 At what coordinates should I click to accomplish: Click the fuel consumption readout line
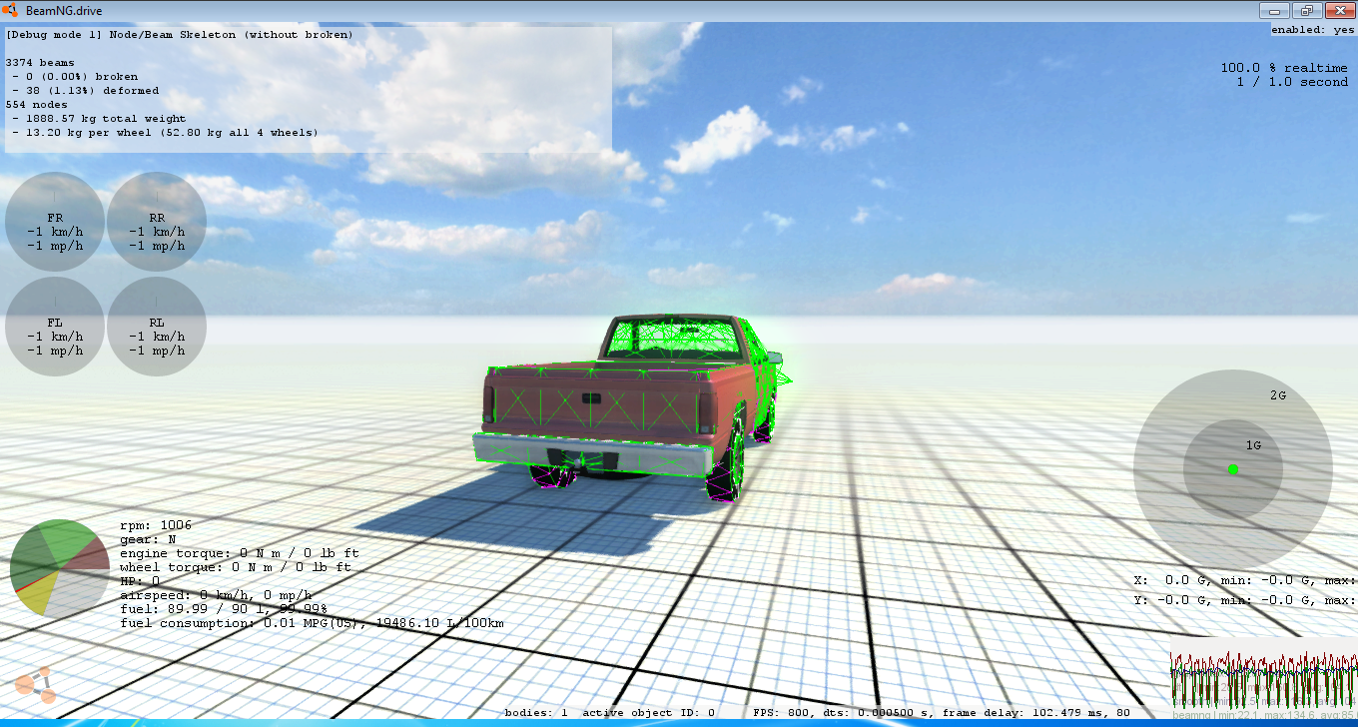point(312,622)
